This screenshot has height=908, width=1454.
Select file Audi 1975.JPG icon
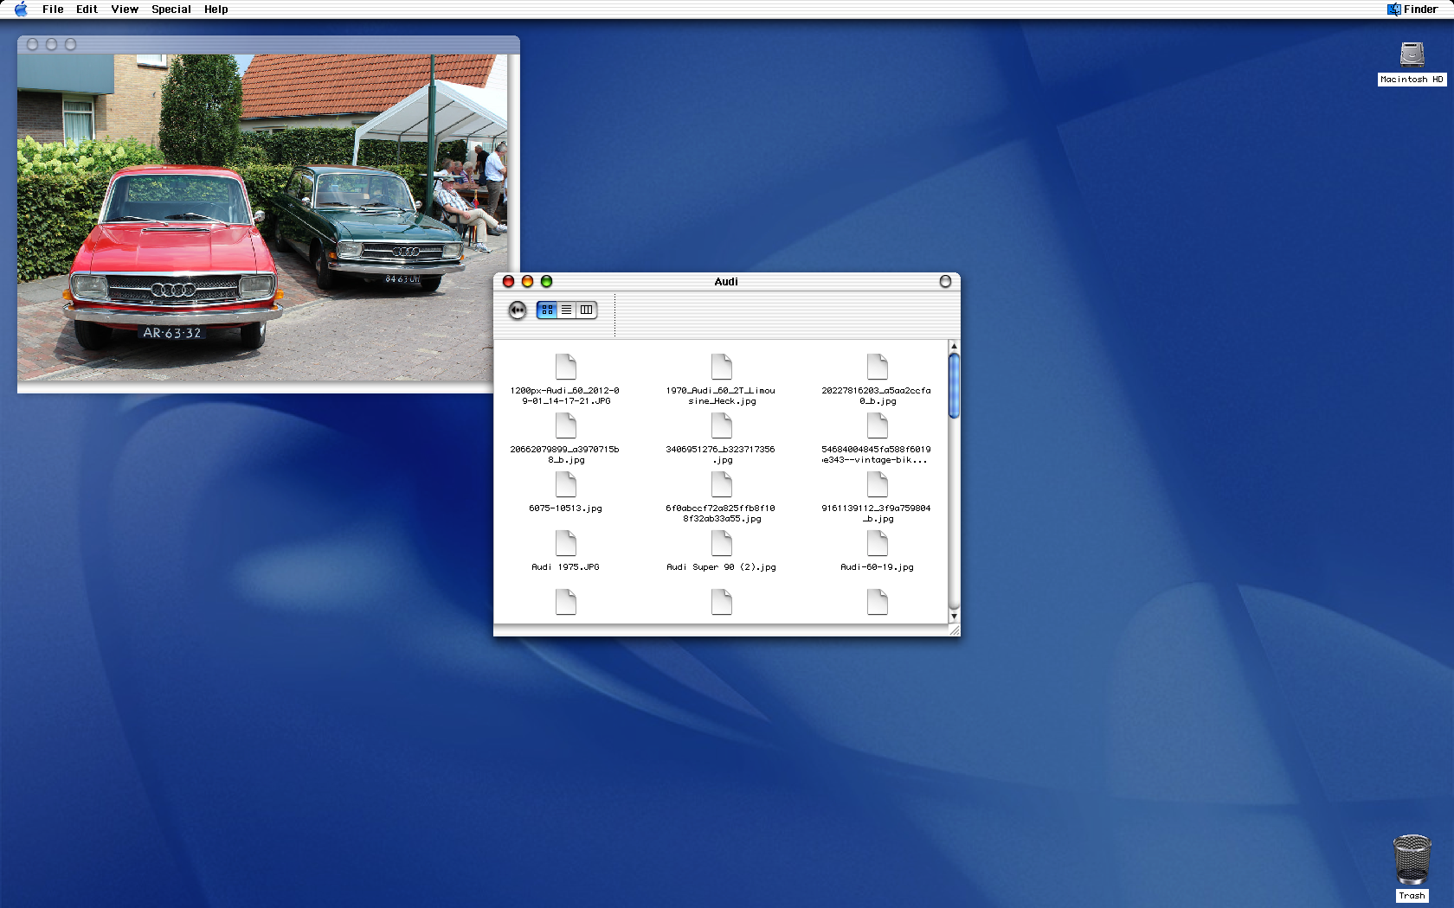(x=566, y=543)
